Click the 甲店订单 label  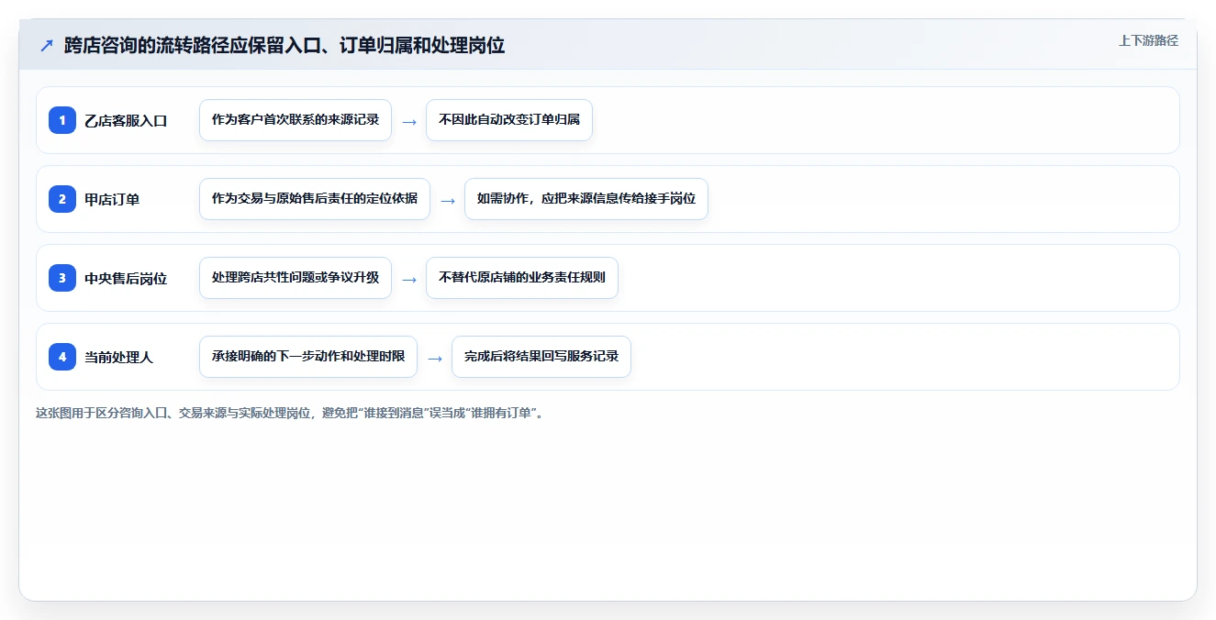coord(112,199)
